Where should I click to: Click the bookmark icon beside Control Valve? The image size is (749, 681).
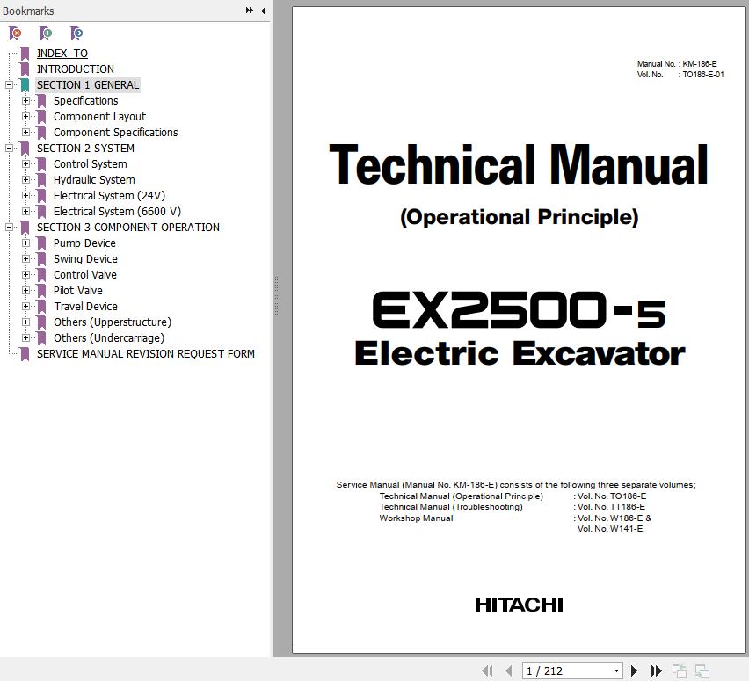41,274
